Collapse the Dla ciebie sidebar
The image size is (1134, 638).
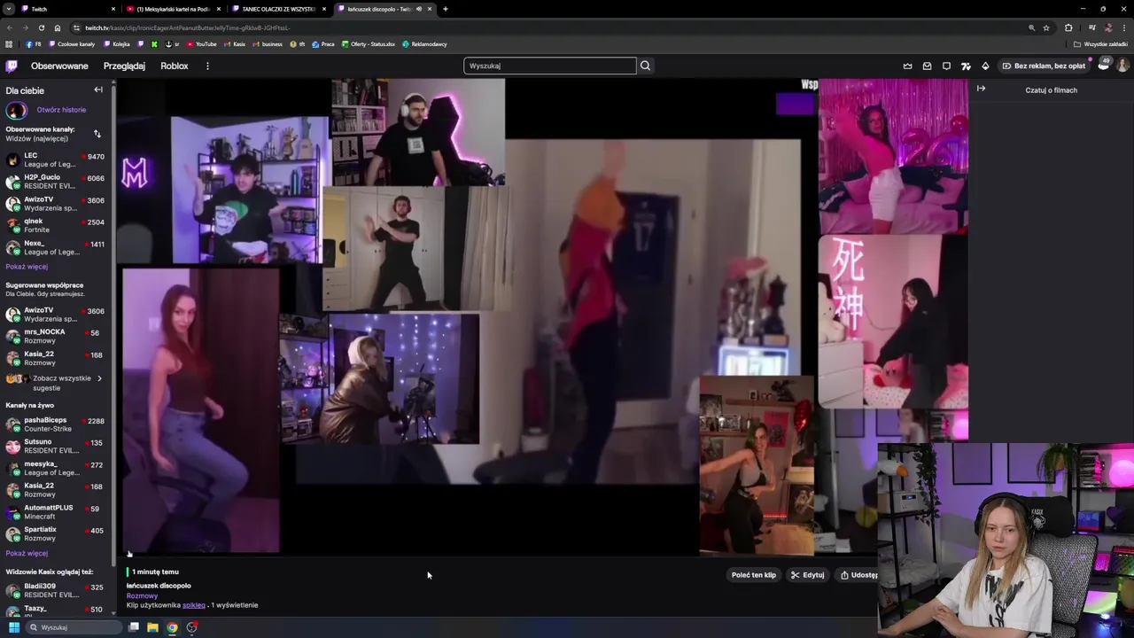pos(98,89)
